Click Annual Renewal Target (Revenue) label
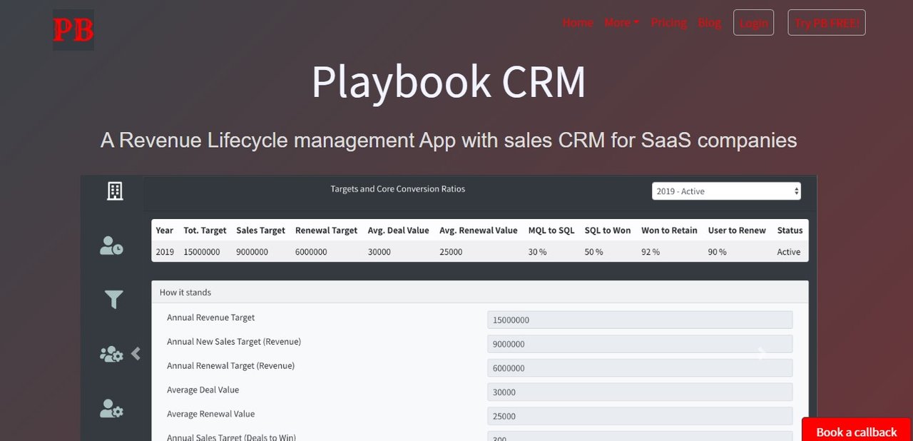Image resolution: width=913 pixels, height=441 pixels. [231, 366]
